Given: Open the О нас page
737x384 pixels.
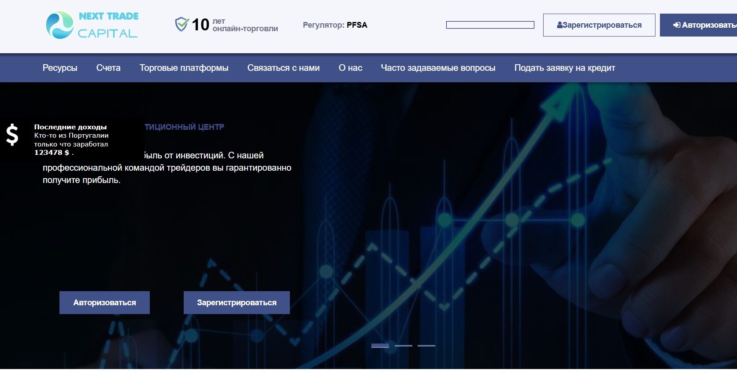Looking at the screenshot, I should click(x=351, y=68).
